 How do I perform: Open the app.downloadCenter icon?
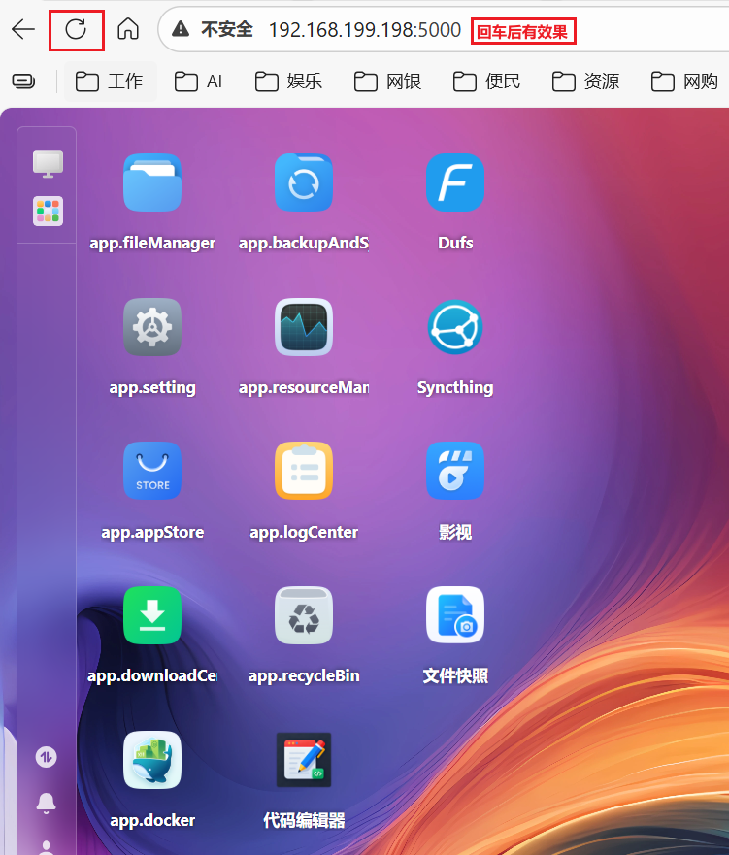coord(152,615)
